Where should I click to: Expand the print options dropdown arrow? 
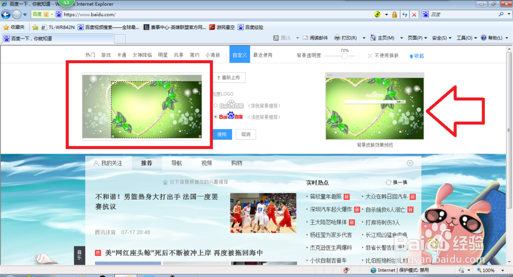pos(364,38)
